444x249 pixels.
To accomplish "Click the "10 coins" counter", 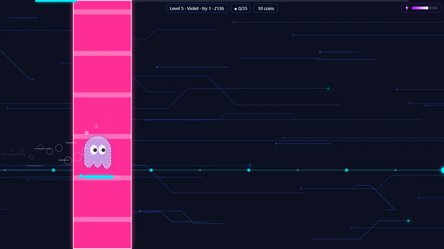I will click(x=266, y=8).
